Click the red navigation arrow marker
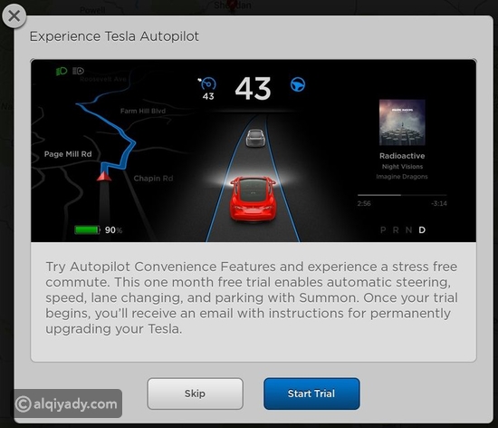 [x=104, y=176]
